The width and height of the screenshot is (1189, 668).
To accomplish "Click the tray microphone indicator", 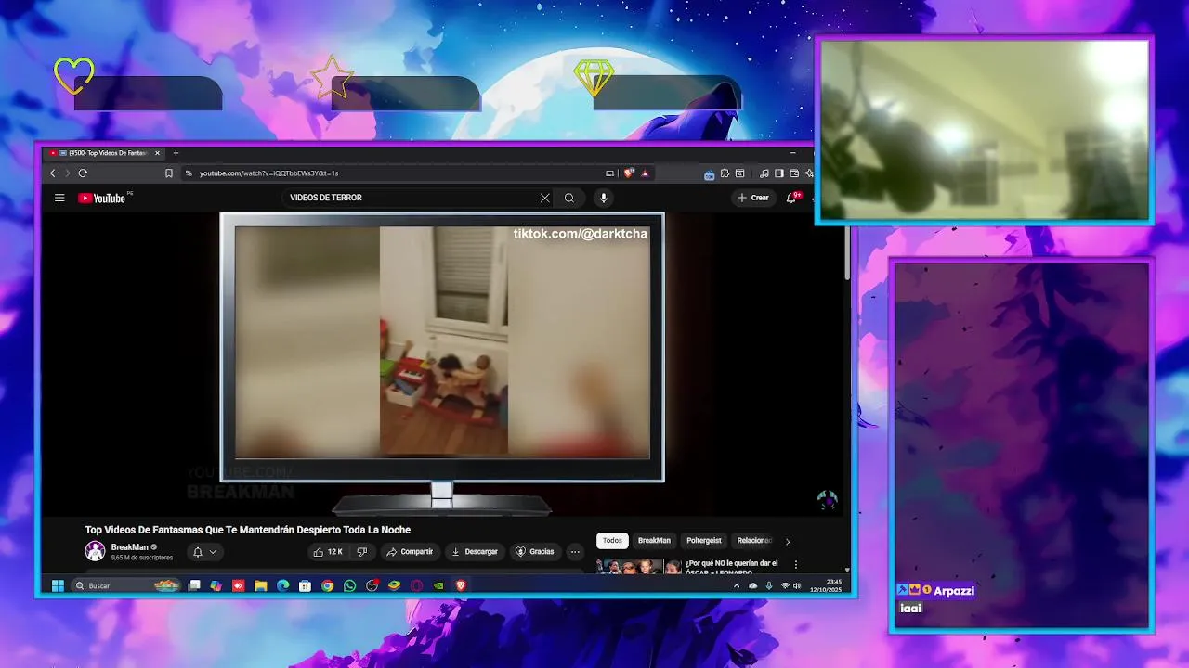I will [x=768, y=585].
